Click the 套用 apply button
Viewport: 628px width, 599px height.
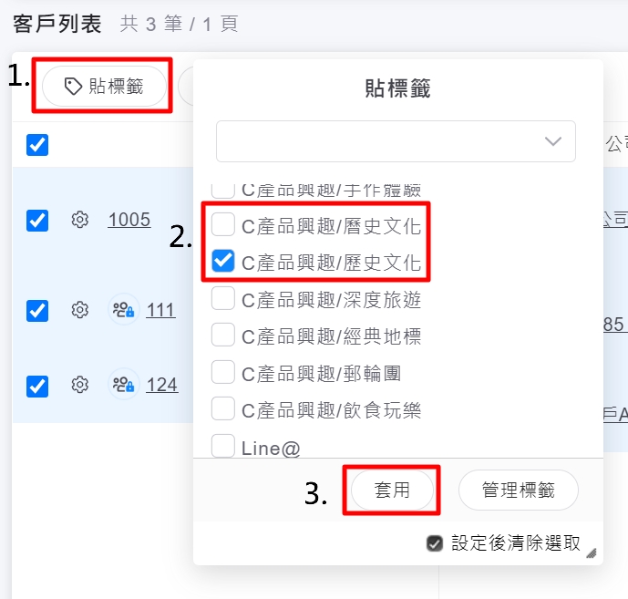pos(392,490)
